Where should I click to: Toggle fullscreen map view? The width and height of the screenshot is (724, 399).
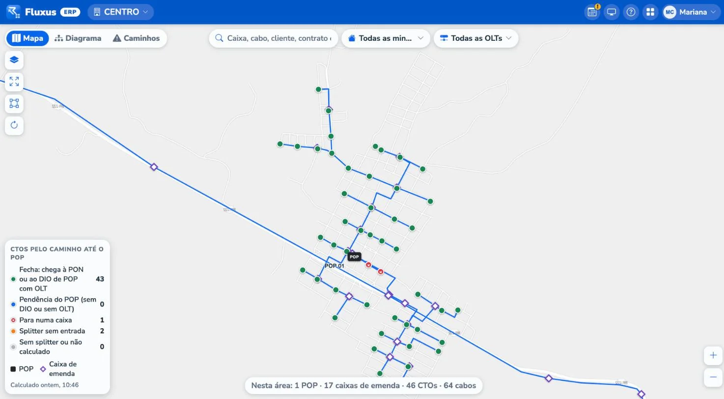(14, 82)
